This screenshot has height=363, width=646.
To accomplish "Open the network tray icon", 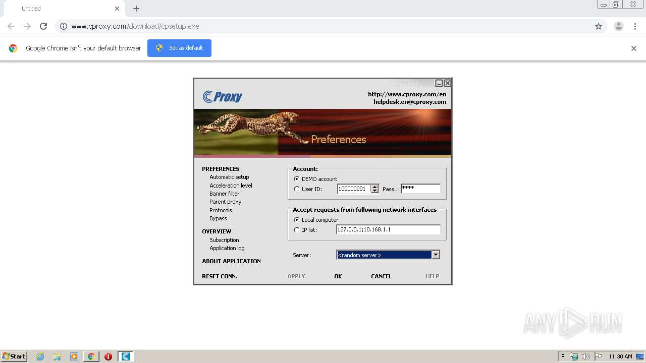I will point(574,356).
